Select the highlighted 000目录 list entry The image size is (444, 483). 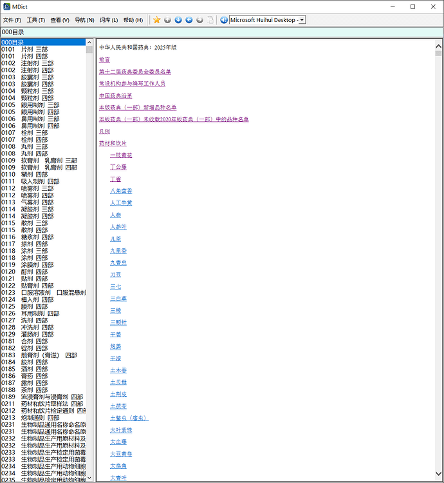pyautogui.click(x=43, y=42)
